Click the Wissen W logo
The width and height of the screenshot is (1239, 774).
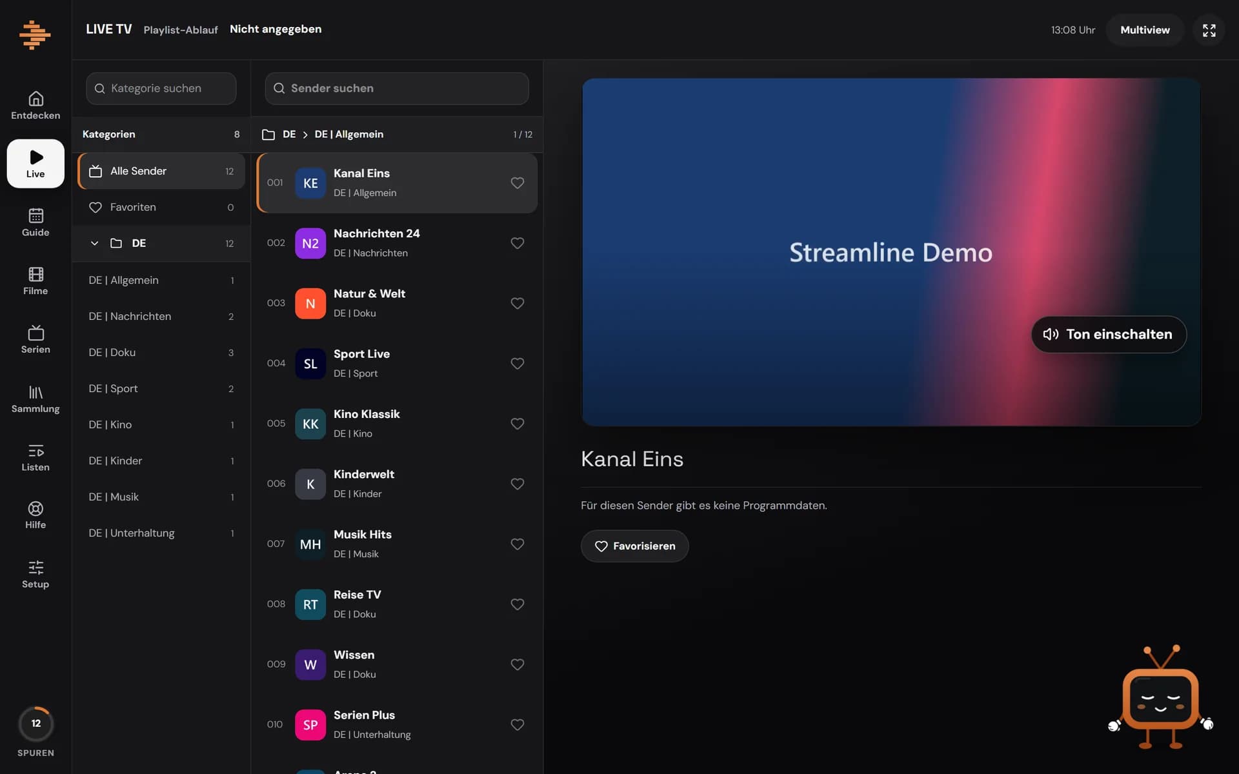click(x=310, y=664)
